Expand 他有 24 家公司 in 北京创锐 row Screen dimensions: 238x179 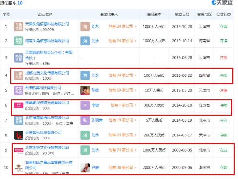click(x=122, y=150)
